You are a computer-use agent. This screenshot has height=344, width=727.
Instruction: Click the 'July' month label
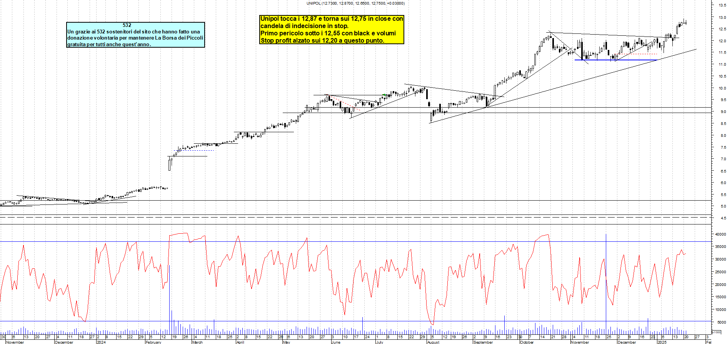pyautogui.click(x=380, y=342)
